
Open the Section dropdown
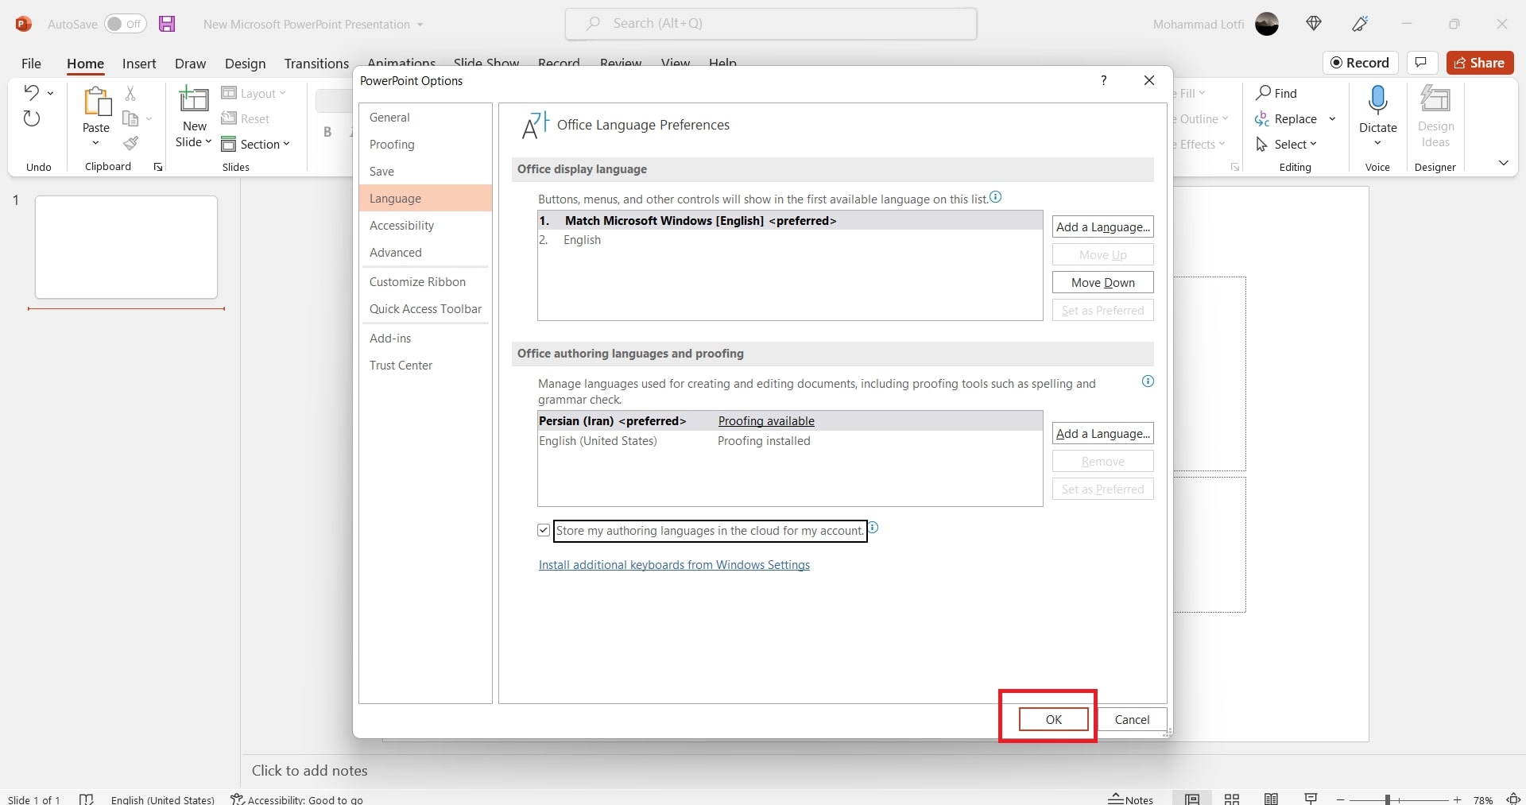pos(255,144)
